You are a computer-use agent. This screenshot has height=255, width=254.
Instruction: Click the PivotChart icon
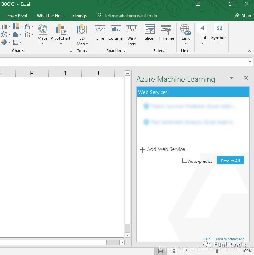[x=61, y=29]
